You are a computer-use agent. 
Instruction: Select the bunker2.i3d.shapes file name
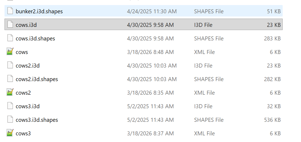click(x=39, y=11)
